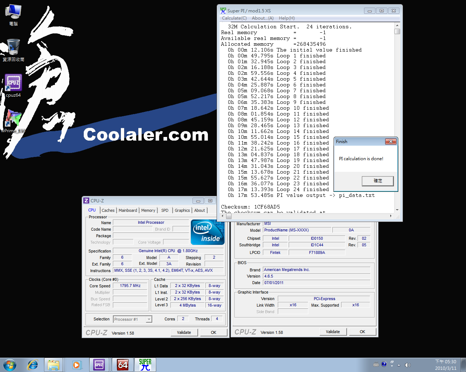Switch to the SPD tab

[165, 210]
